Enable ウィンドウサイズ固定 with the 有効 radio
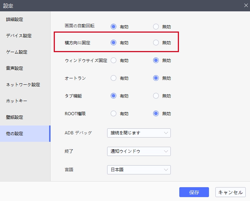The height and width of the screenshot is (201, 250). point(114,60)
